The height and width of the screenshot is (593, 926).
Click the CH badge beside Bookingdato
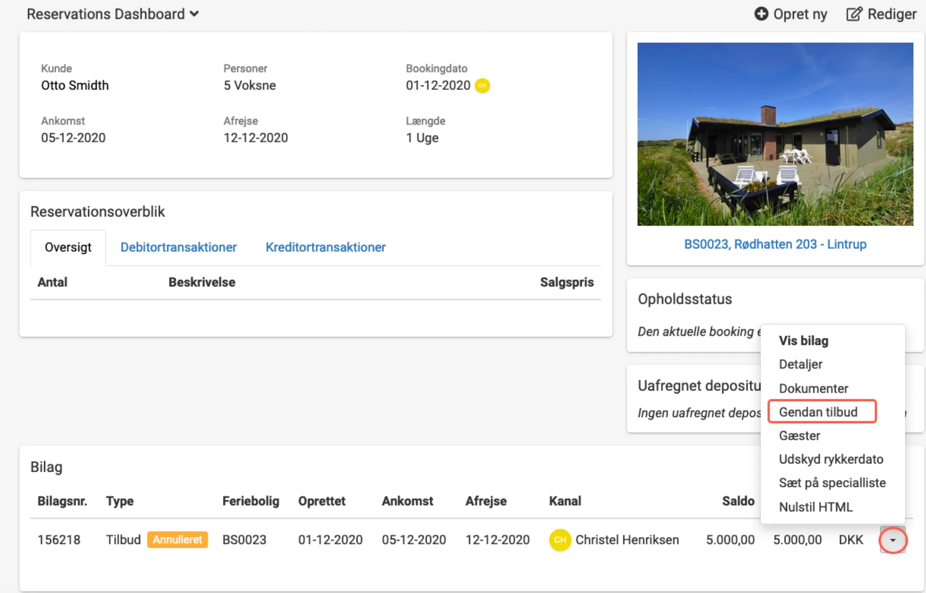(482, 86)
